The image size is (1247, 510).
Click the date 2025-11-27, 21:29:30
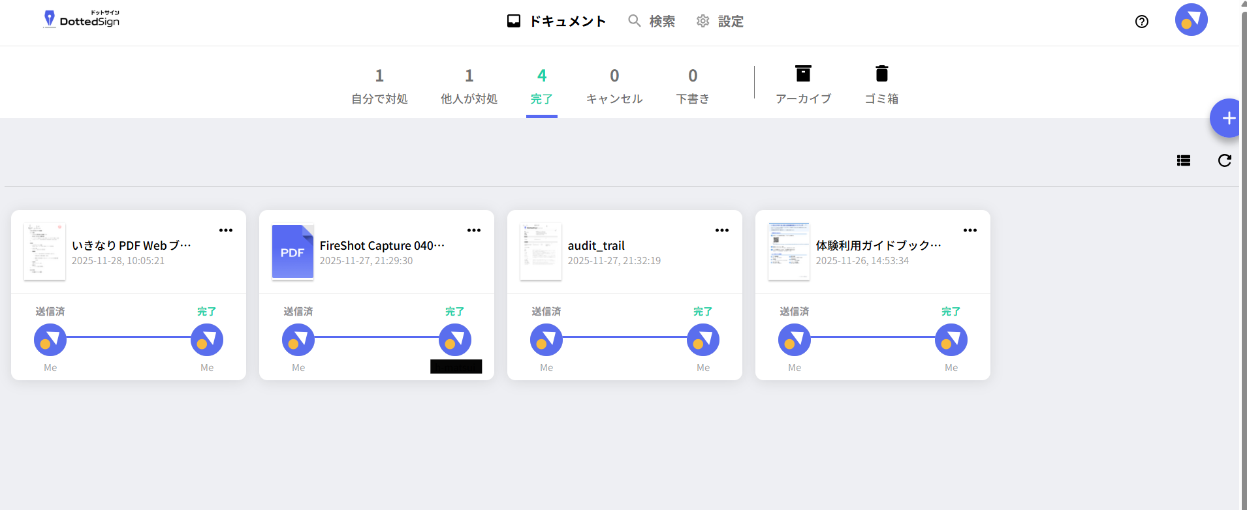[366, 261]
